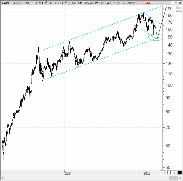Click the 100 price axis label
Screen dimensions: 183x181
169,85
